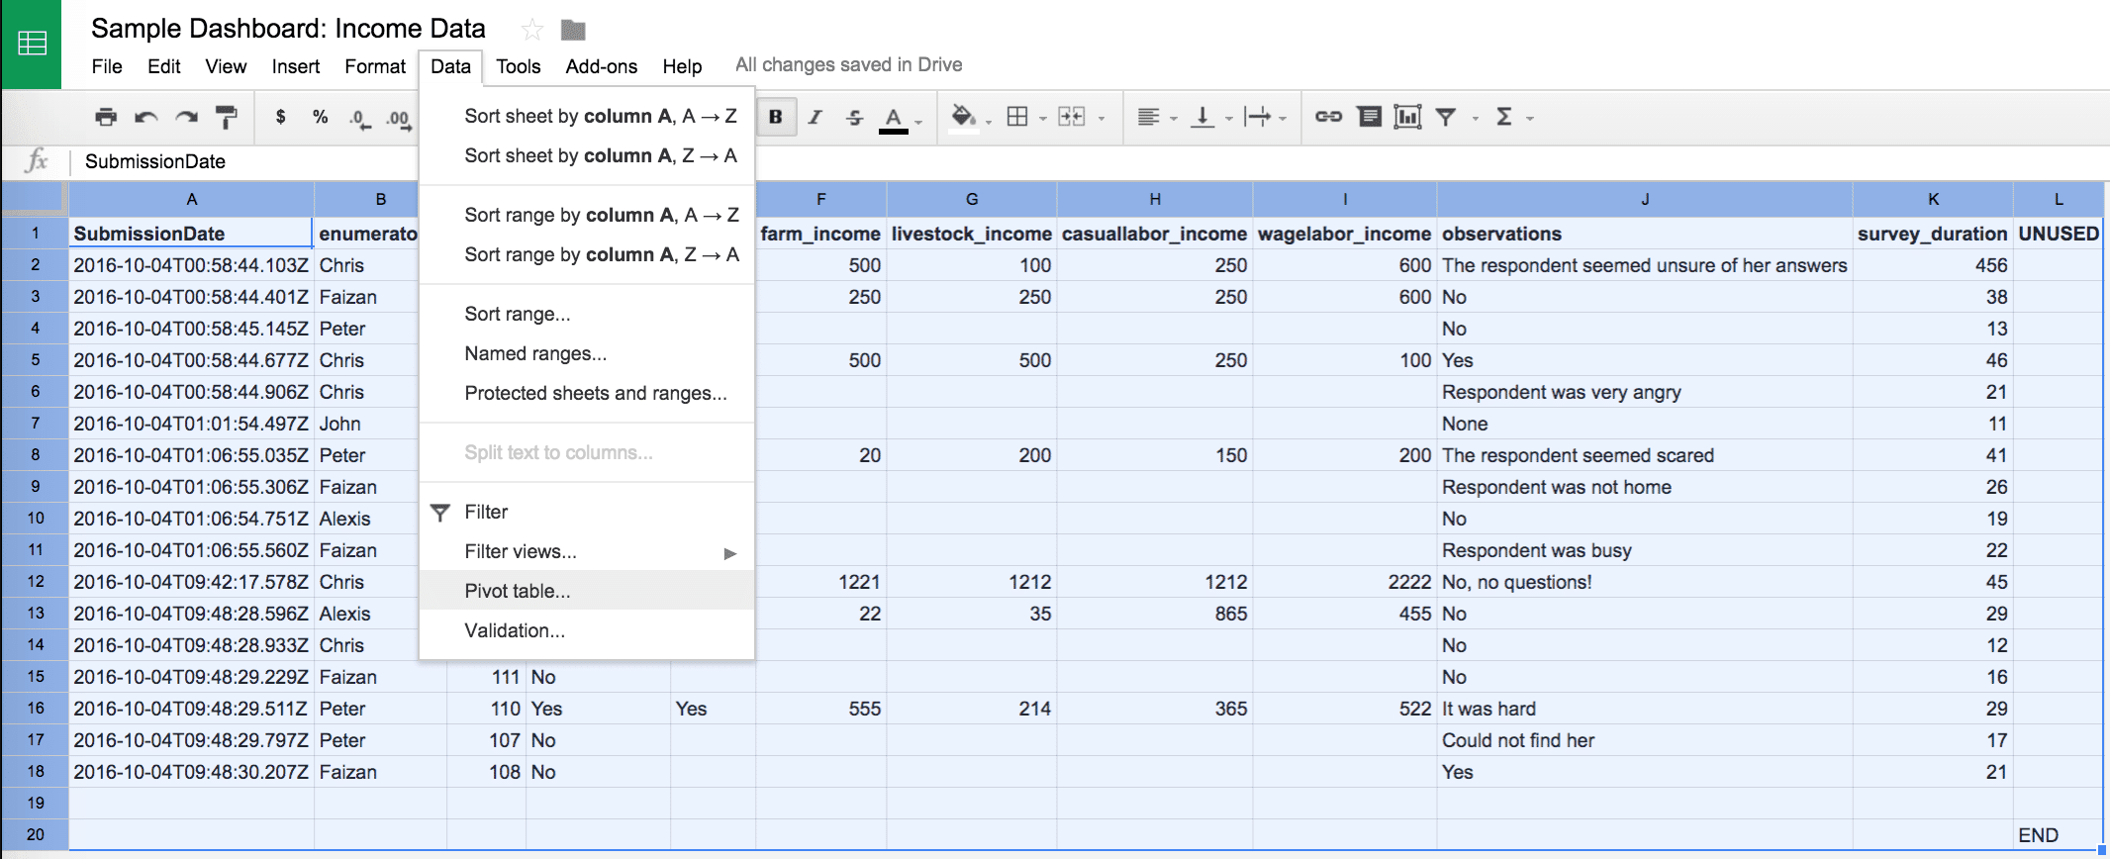Select cell containing END
This screenshot has width=2110, height=859.
(x=2058, y=835)
